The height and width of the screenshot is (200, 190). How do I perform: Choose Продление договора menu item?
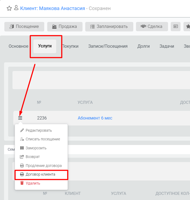tap(41, 166)
